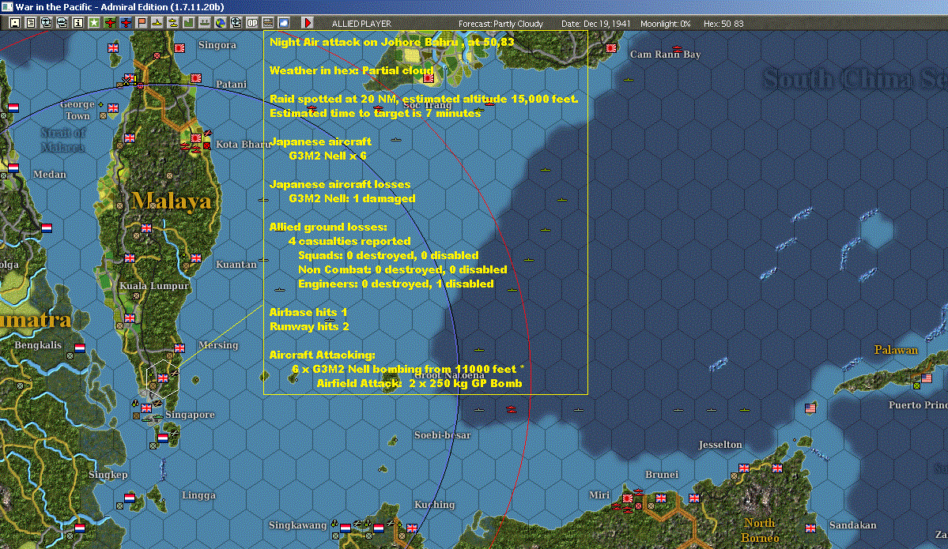Click the grey ship silhouette toolbar icon
Viewport: 948px width, 549px height.
point(204,23)
